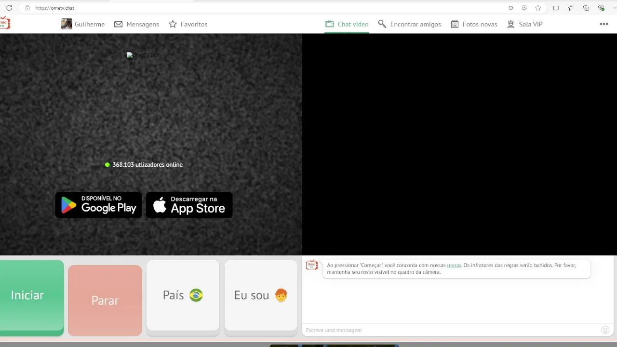This screenshot has height=347, width=617.
Task: Open the regras link in the chat notice
Action: coord(454,265)
